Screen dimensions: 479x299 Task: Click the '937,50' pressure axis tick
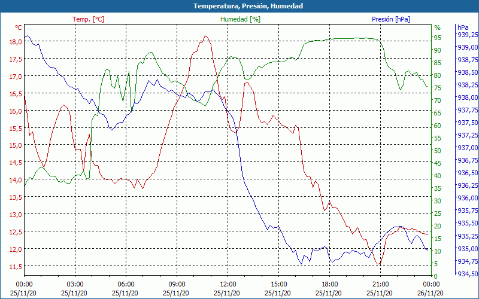pyautogui.click(x=468, y=123)
